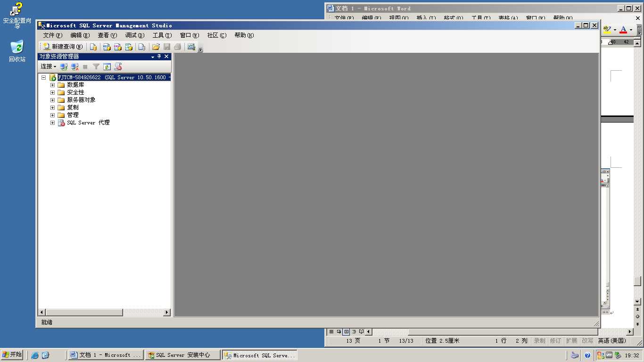Expand the 数据库 (Databases) folder
The image size is (644, 362).
coord(53,85)
